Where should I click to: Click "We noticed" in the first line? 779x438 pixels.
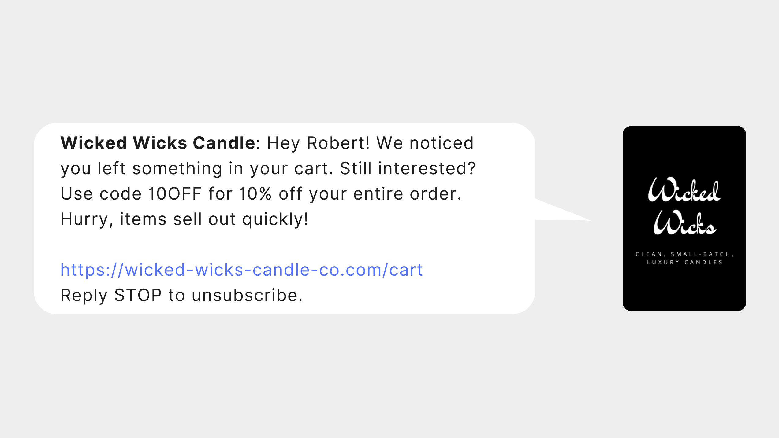(425, 143)
